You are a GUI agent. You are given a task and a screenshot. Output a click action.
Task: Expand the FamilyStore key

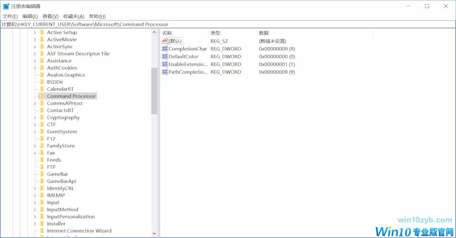pos(35,146)
